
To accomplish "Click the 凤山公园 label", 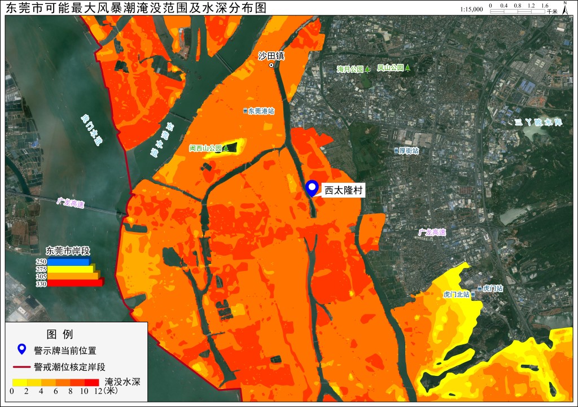I will [x=391, y=68].
